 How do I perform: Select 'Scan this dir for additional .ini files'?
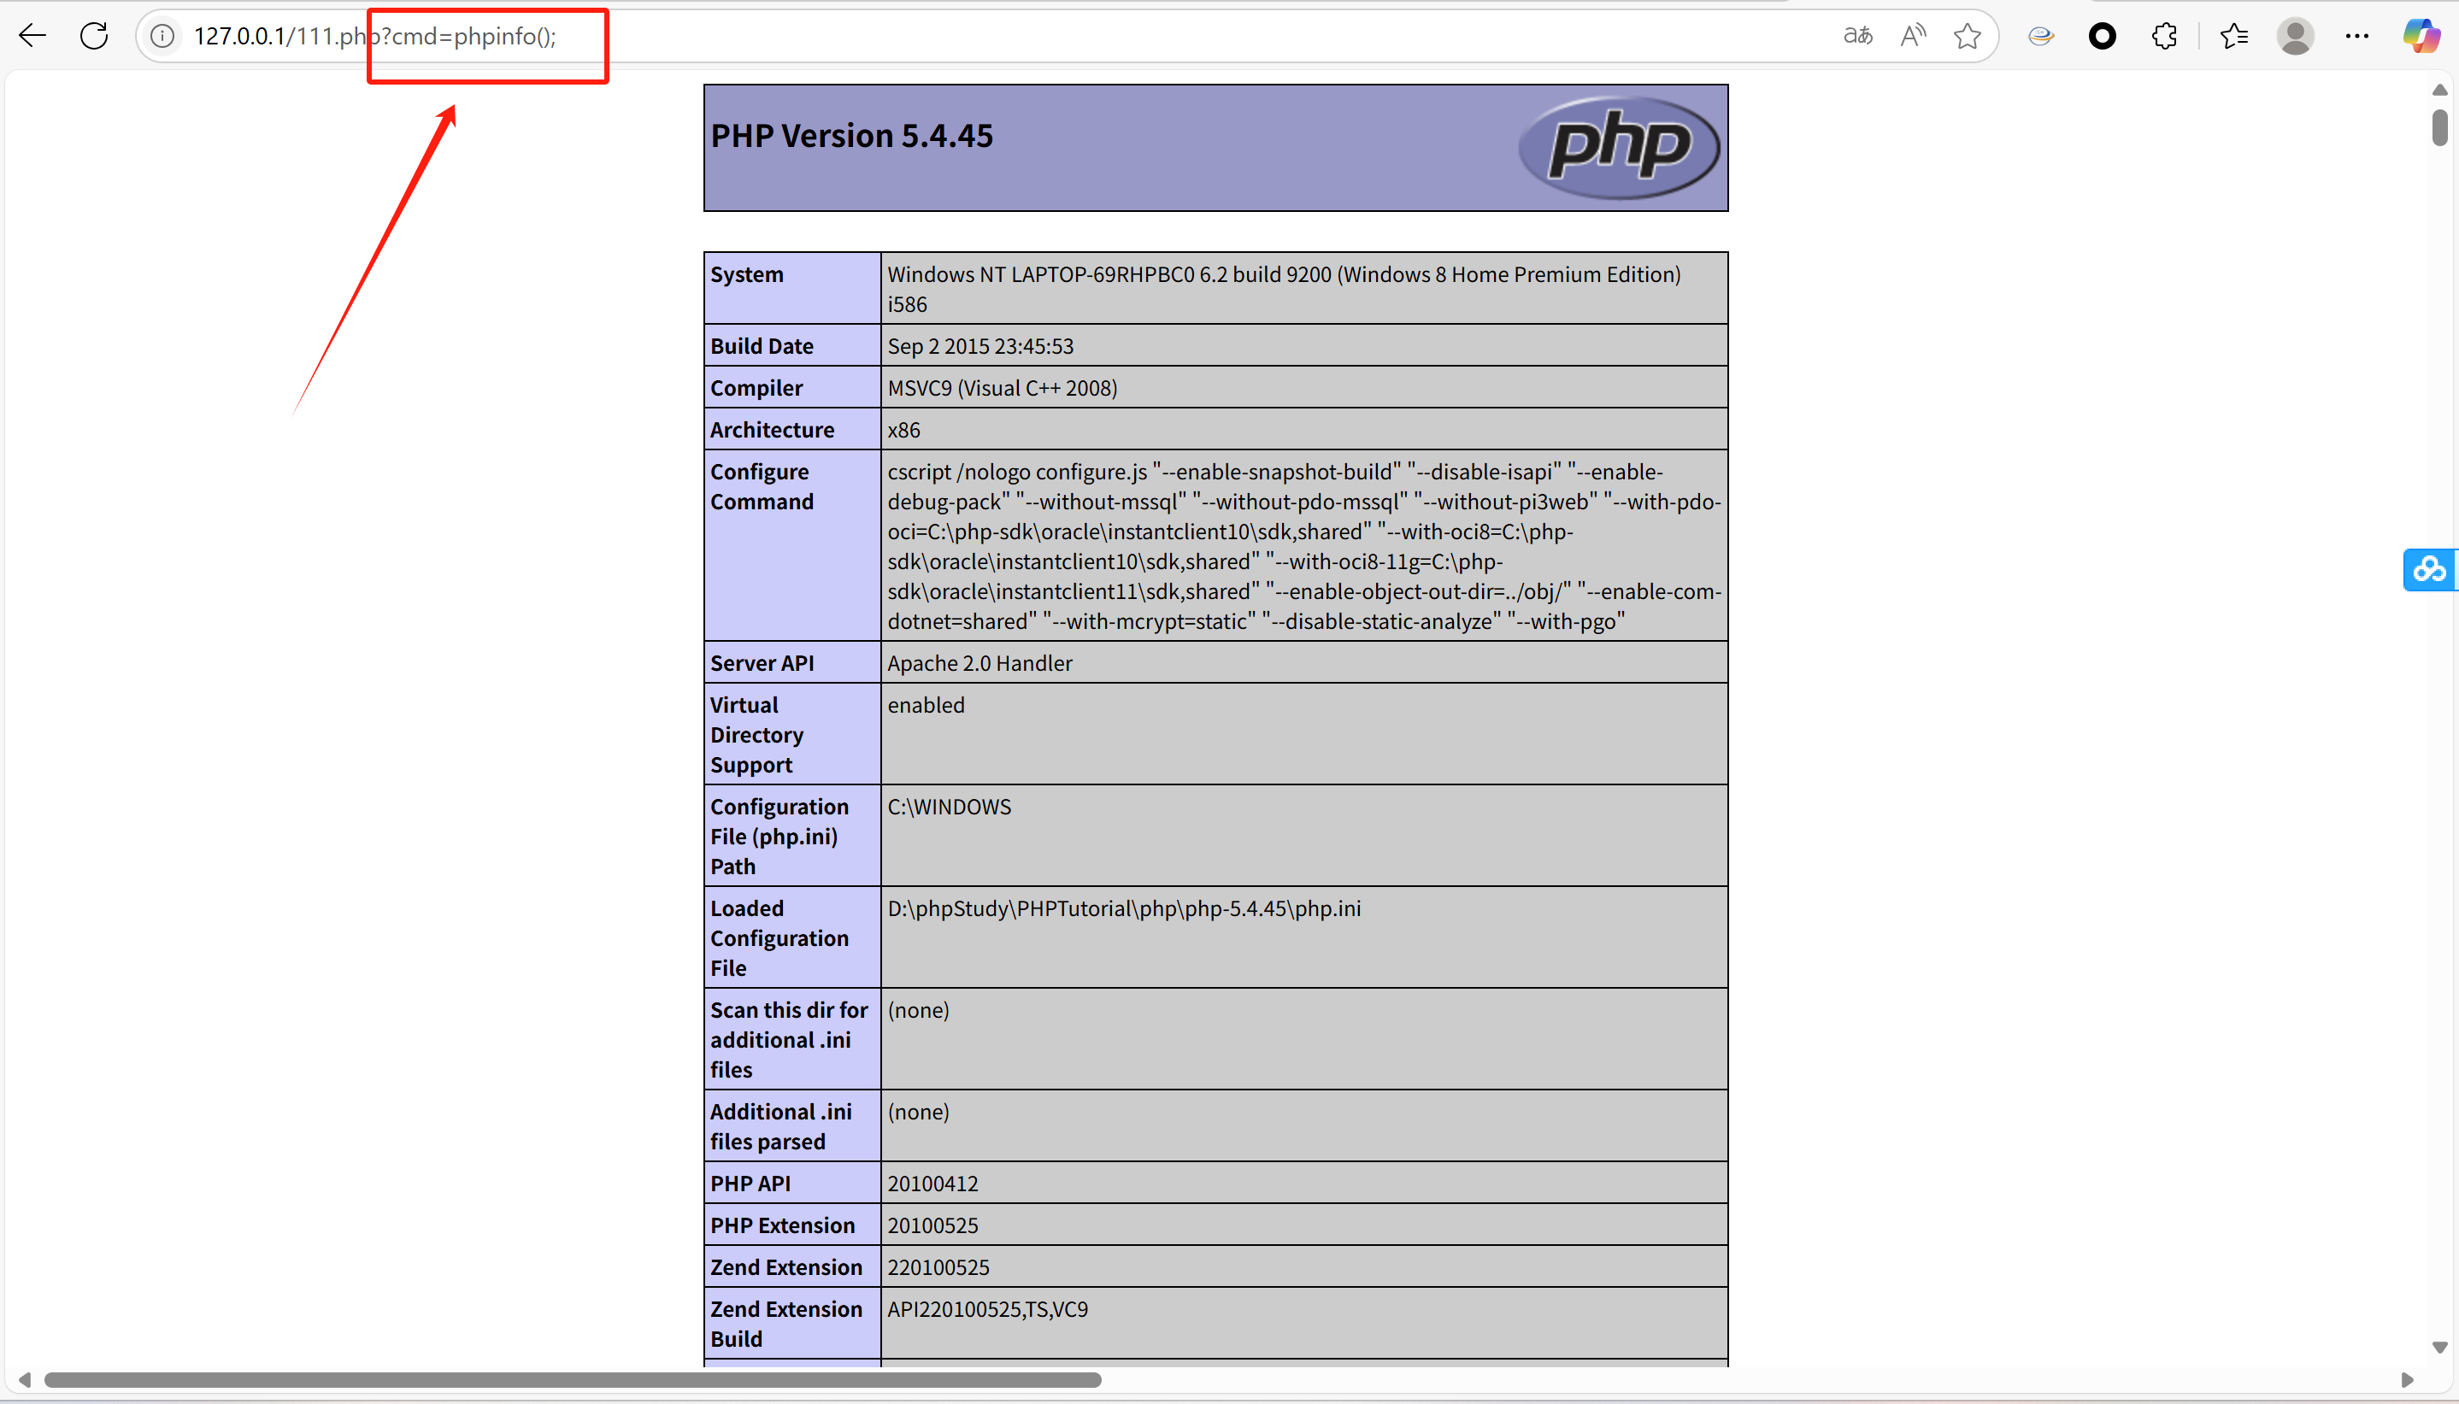tap(789, 1039)
